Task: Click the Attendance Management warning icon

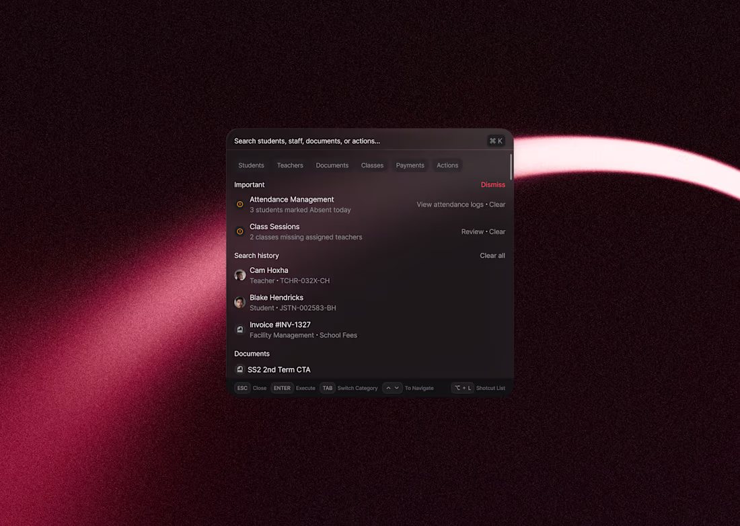Action: click(x=239, y=204)
